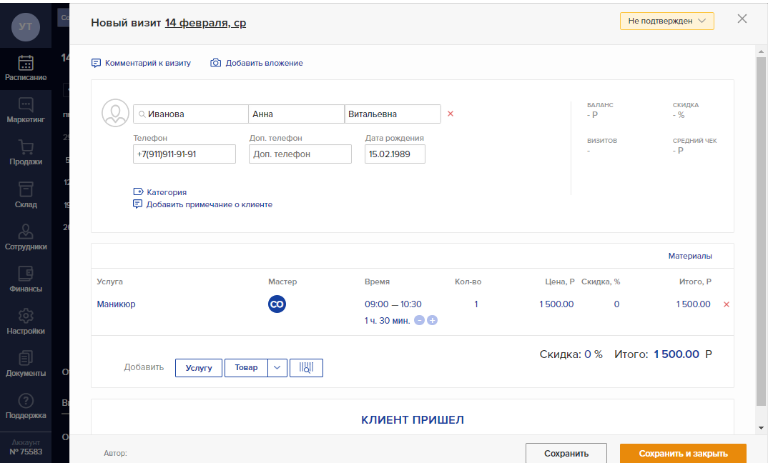Click the comment icon for Комментарий к визиту

click(x=96, y=63)
